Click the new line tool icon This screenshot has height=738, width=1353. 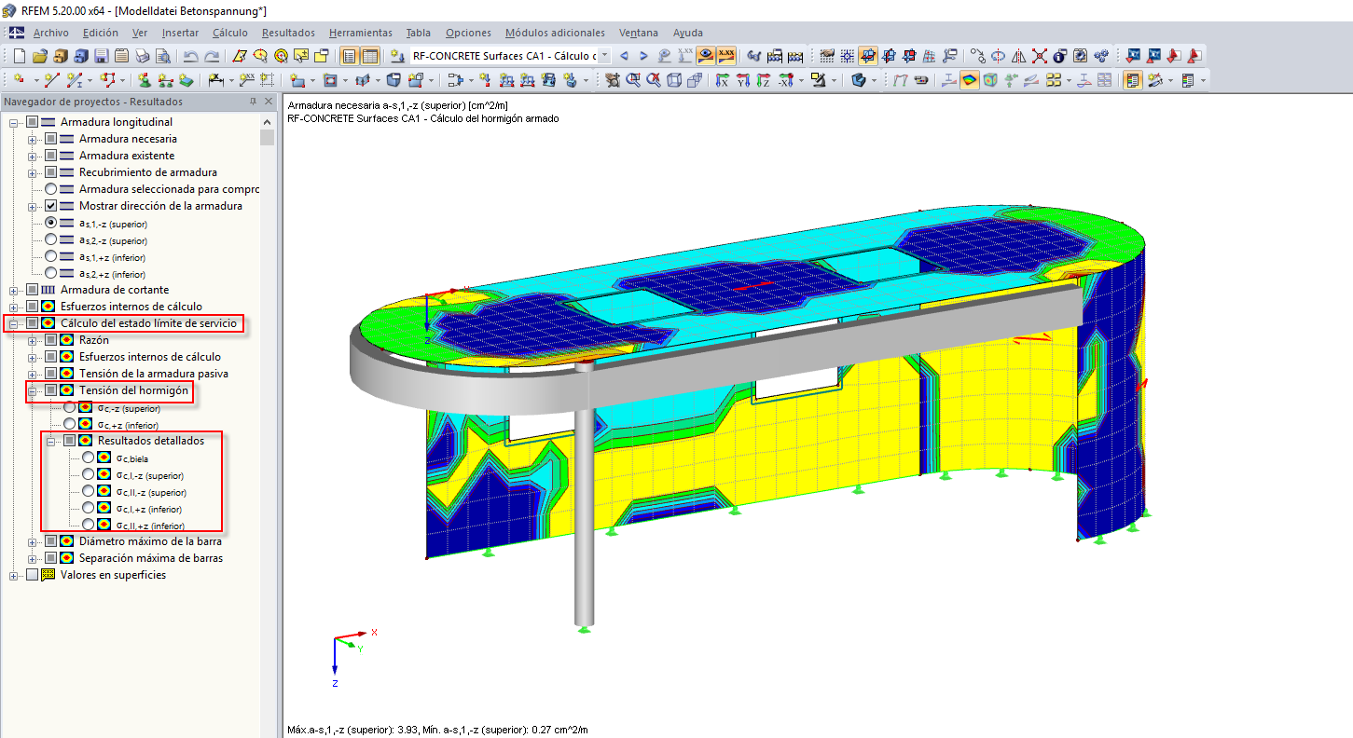tap(53, 80)
